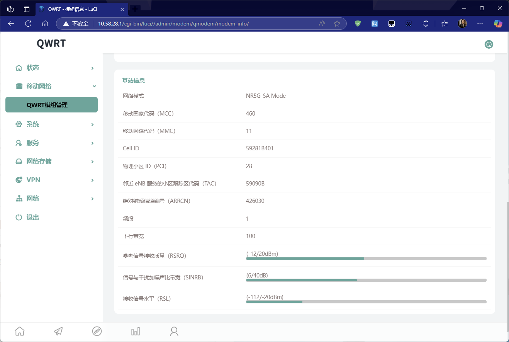Click the browser back arrow
This screenshot has width=509, height=342.
click(11, 24)
